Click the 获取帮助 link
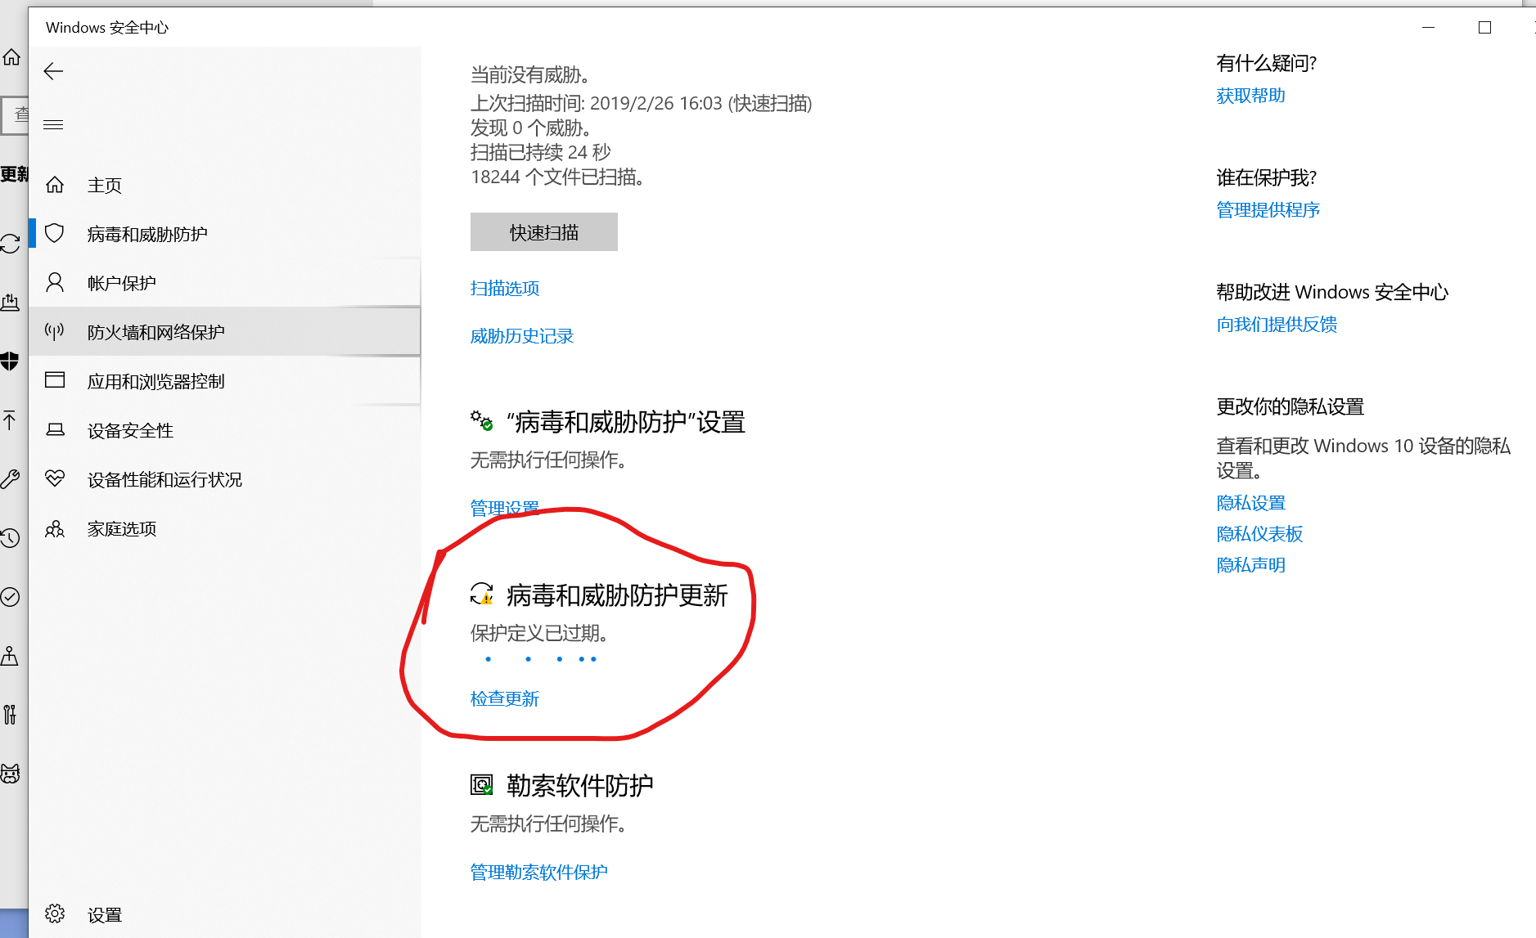This screenshot has width=1536, height=938. [1251, 95]
